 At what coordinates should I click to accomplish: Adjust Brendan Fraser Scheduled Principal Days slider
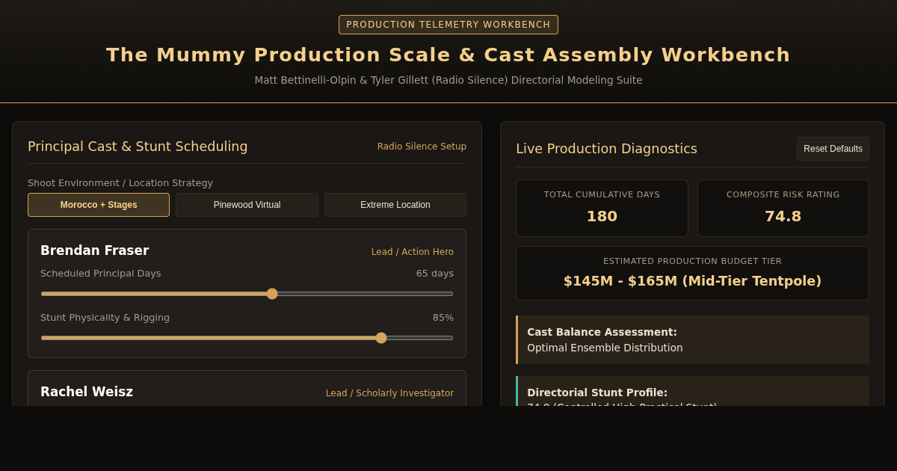coord(247,294)
